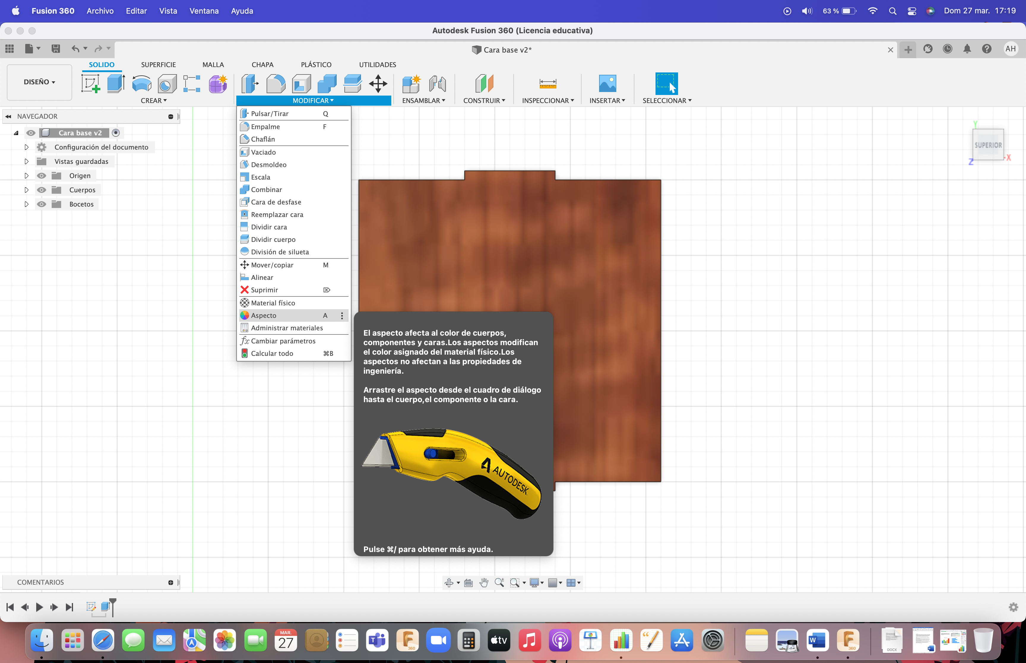Switch to the SUPERFICIE tab

pos(159,65)
